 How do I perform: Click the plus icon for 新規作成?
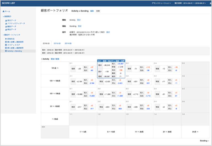pos(6,39)
